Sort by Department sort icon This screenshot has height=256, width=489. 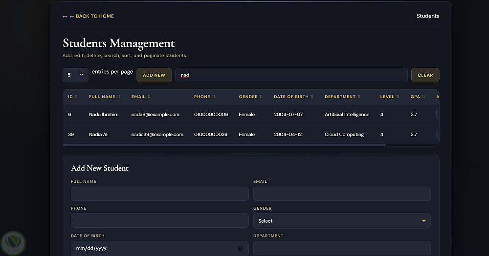[x=359, y=97]
